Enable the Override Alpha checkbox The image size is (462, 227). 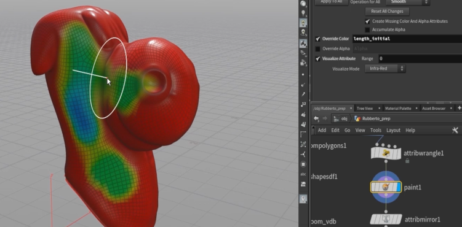(x=317, y=48)
